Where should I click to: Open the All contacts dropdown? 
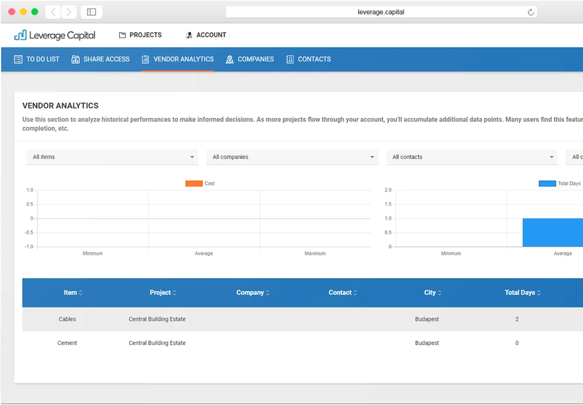click(472, 157)
